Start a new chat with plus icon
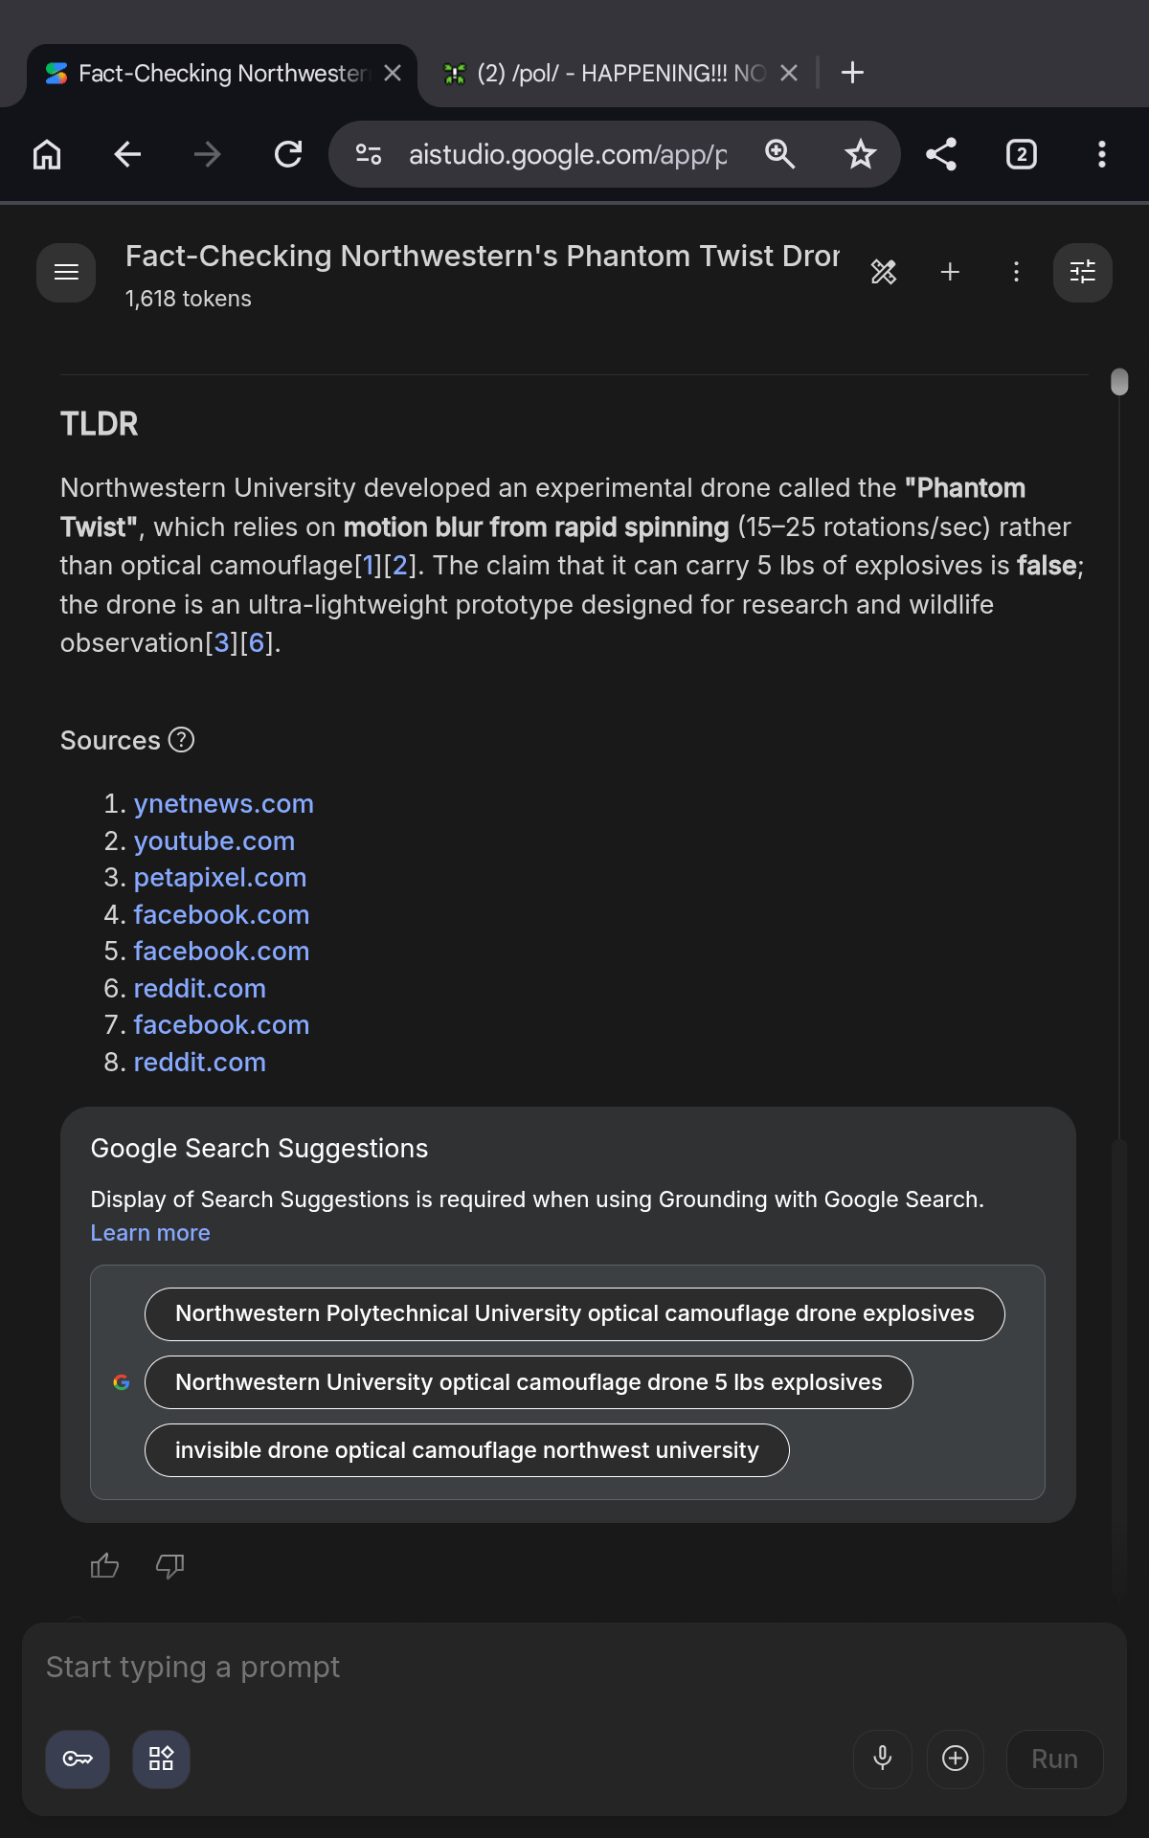The height and width of the screenshot is (1838, 1149). 950,273
